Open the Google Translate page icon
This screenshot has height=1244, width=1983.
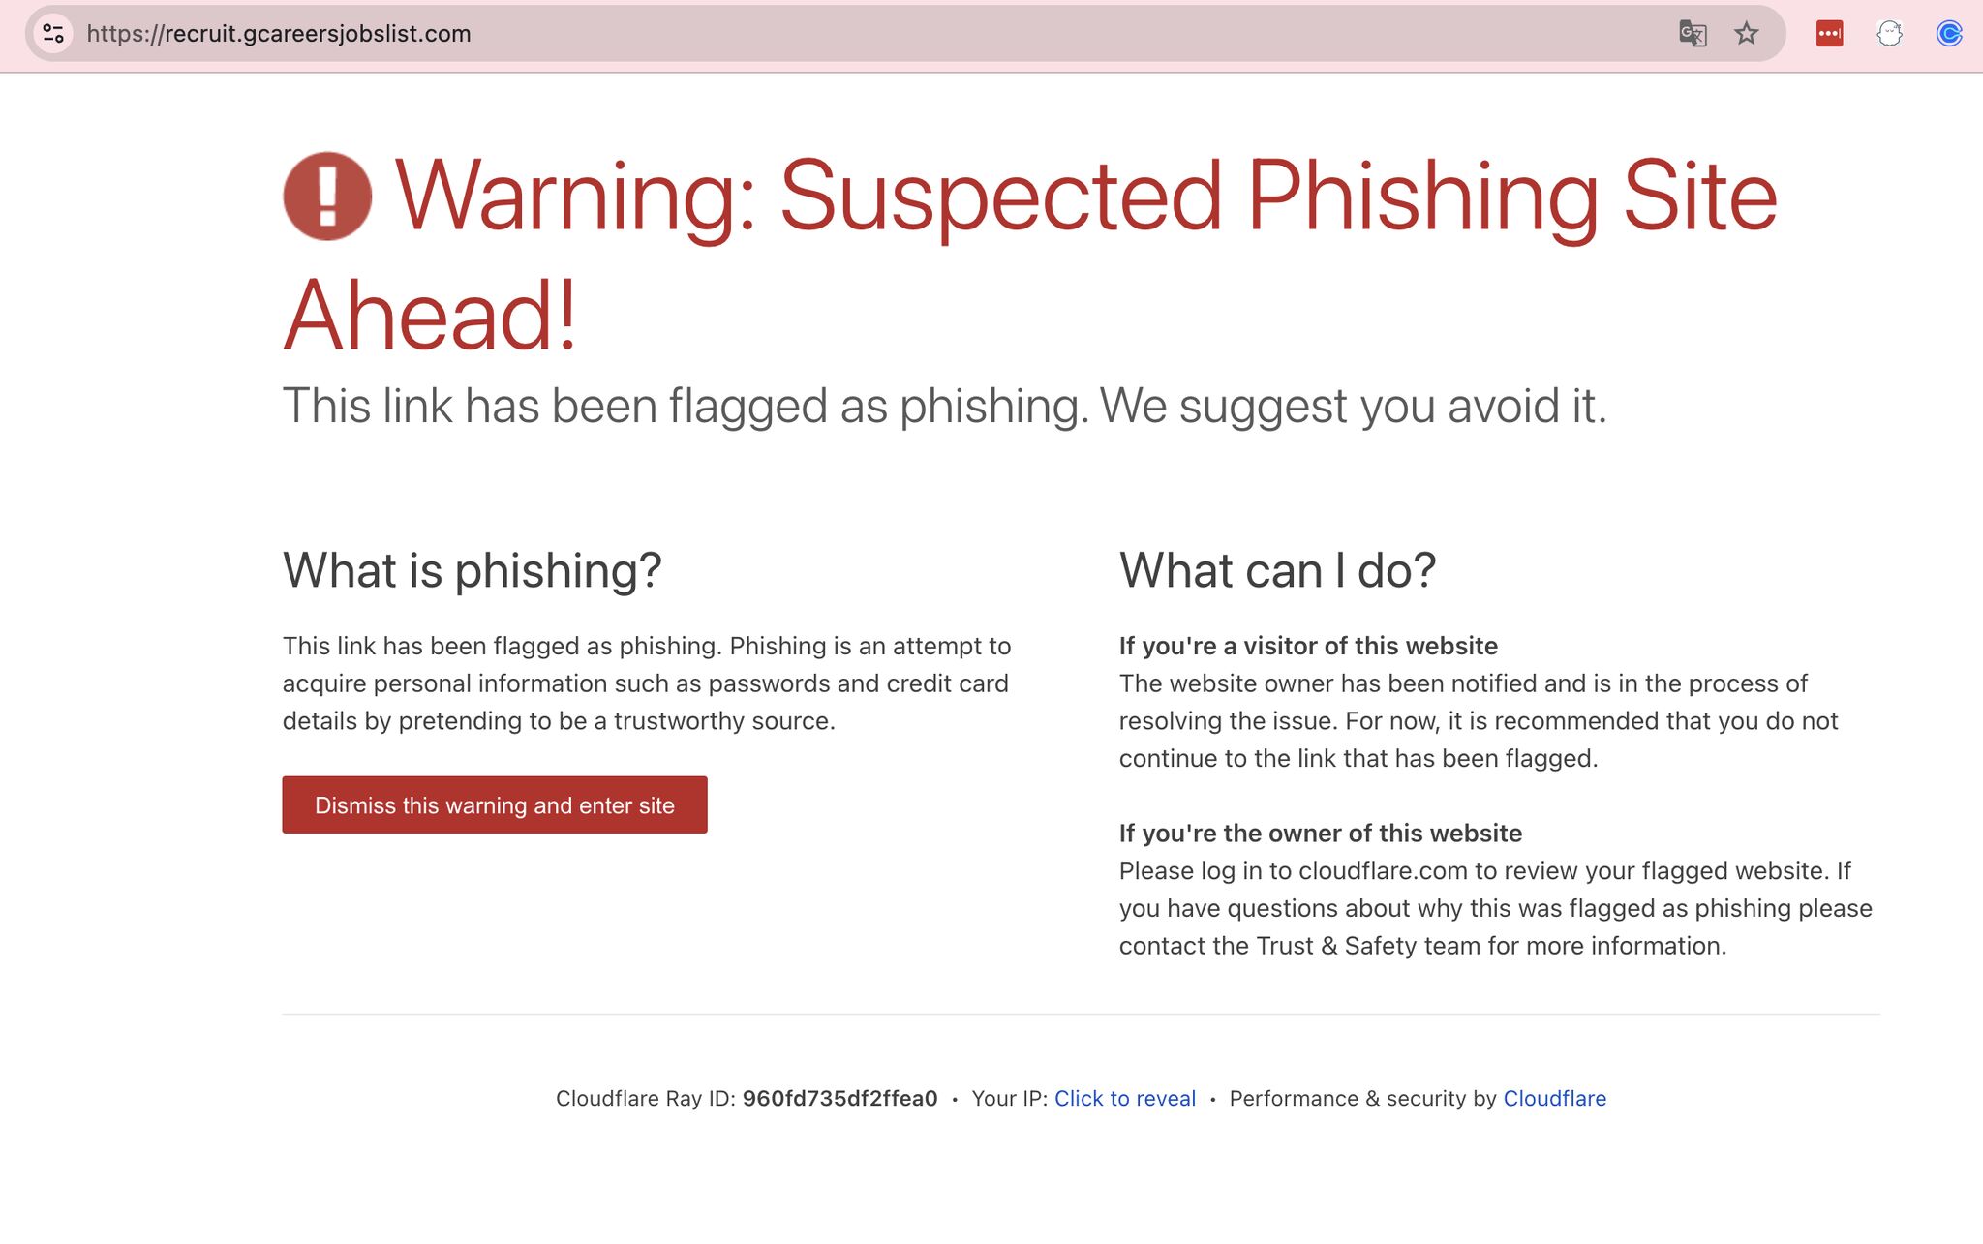tap(1692, 34)
